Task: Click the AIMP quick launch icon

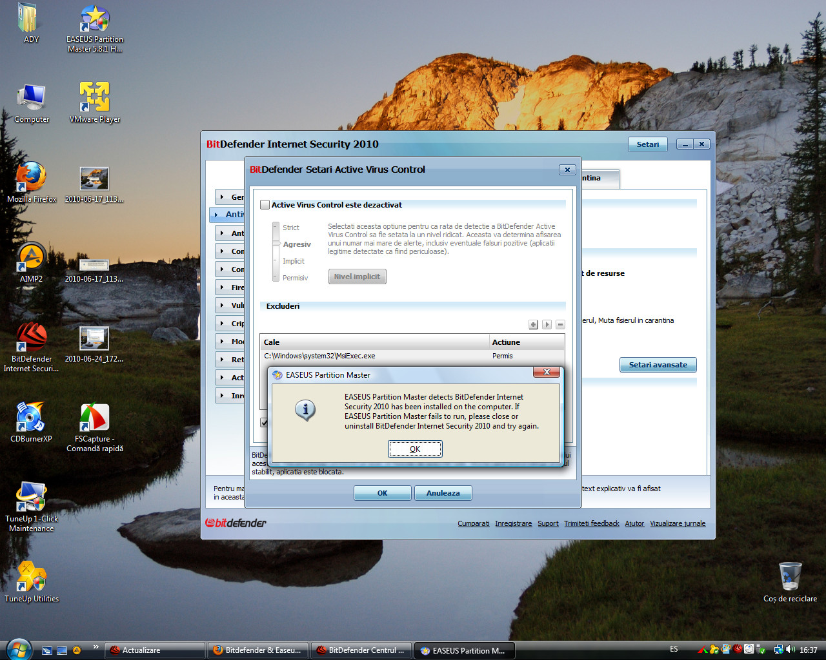Action: 77,650
